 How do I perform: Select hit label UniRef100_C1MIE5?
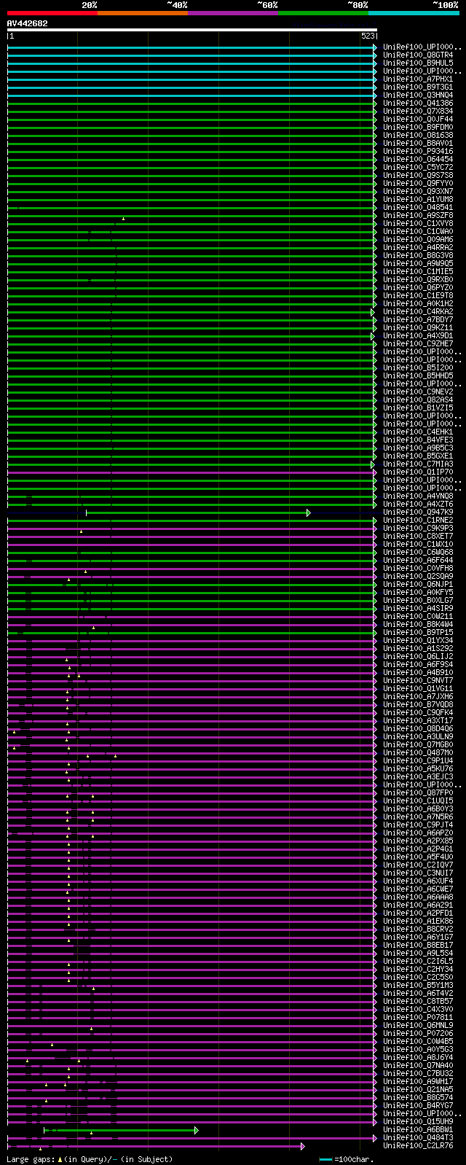click(x=418, y=272)
